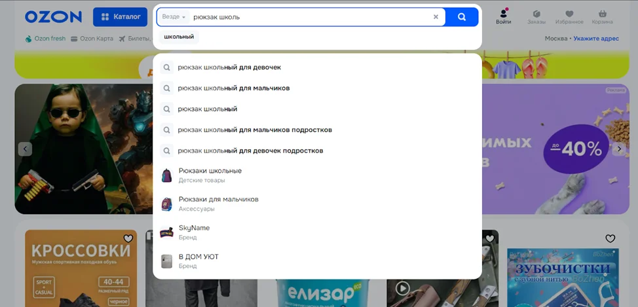
Task: Open the Заказы orders icon
Action: (x=536, y=16)
